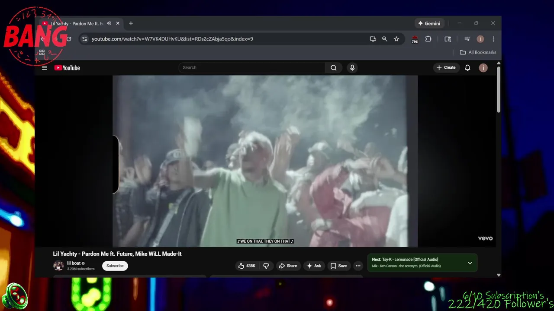This screenshot has width=554, height=311.
Task: Click the video title Lil Yachty - Pardon Me
Action: pyautogui.click(x=117, y=254)
